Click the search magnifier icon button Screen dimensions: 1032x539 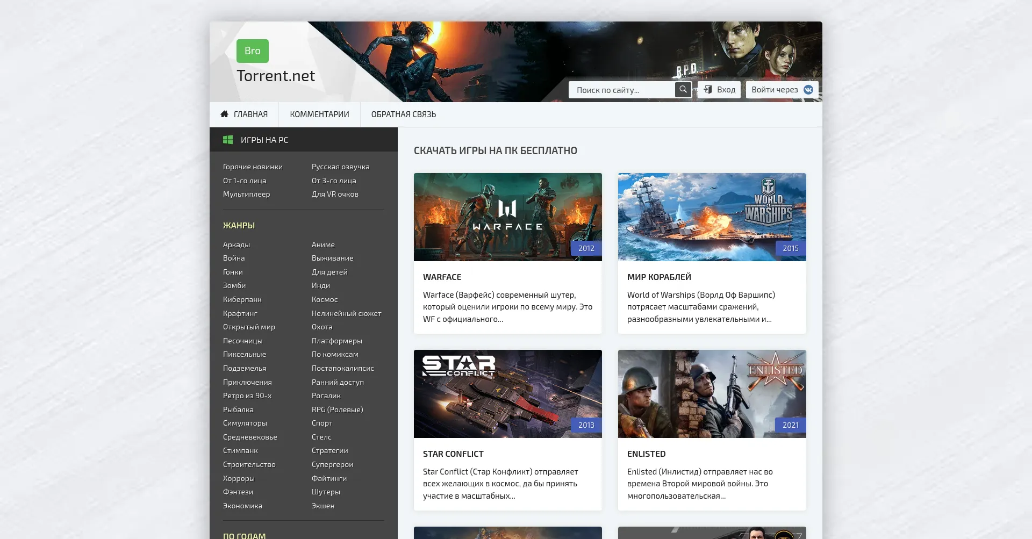pos(683,90)
